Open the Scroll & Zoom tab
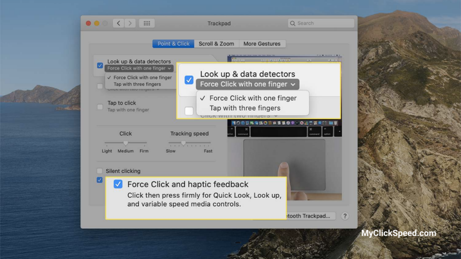 pos(217,44)
